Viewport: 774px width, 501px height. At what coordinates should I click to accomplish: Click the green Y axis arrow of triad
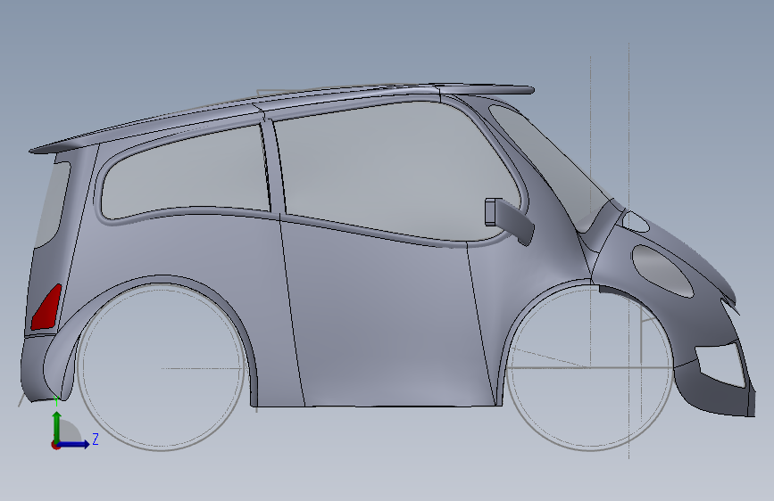click(x=57, y=426)
